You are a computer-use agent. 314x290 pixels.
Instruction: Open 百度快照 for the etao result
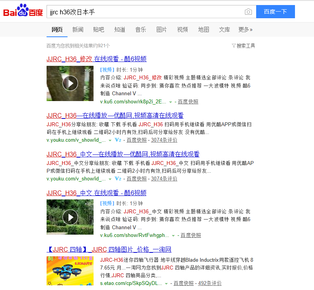pyautogui.click(x=184, y=283)
